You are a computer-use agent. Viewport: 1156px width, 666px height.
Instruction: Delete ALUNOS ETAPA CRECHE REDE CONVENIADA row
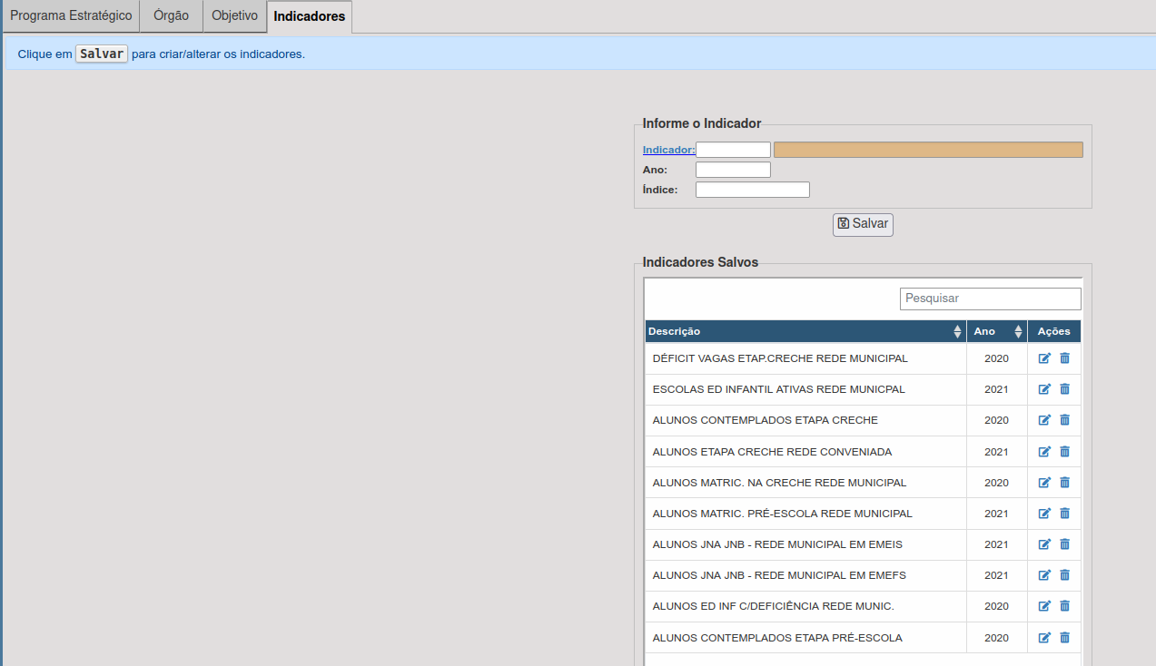click(1064, 452)
